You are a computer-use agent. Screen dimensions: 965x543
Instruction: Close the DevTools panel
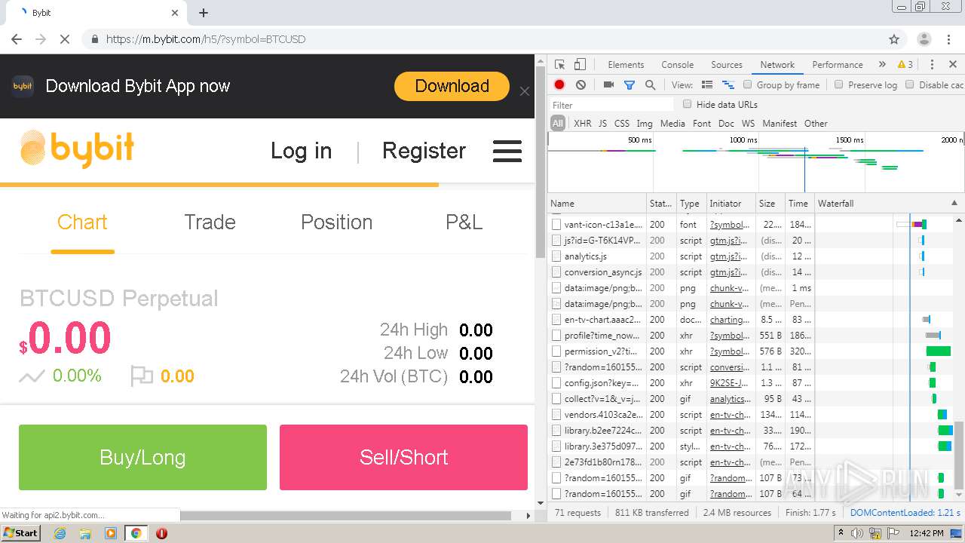click(x=953, y=65)
